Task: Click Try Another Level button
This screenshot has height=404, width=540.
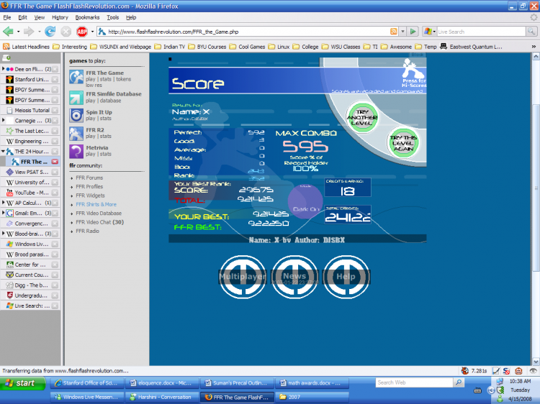Action: click(x=362, y=117)
